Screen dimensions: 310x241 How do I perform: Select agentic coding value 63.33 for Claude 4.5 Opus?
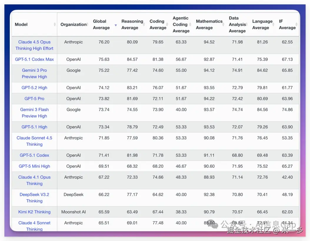181,42
